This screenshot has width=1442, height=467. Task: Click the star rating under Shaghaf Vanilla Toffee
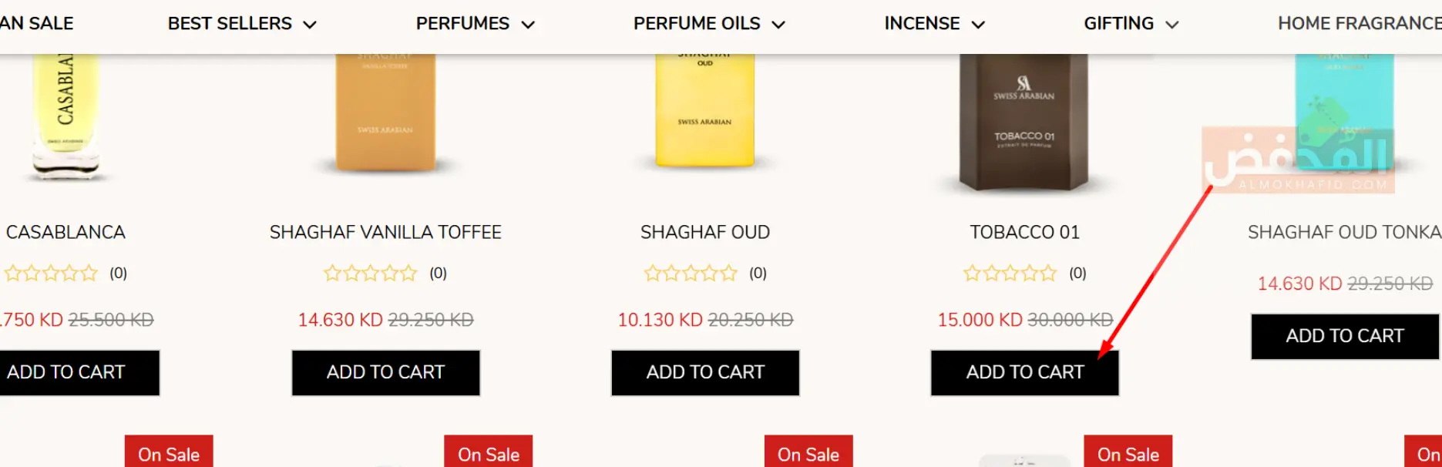(x=370, y=273)
